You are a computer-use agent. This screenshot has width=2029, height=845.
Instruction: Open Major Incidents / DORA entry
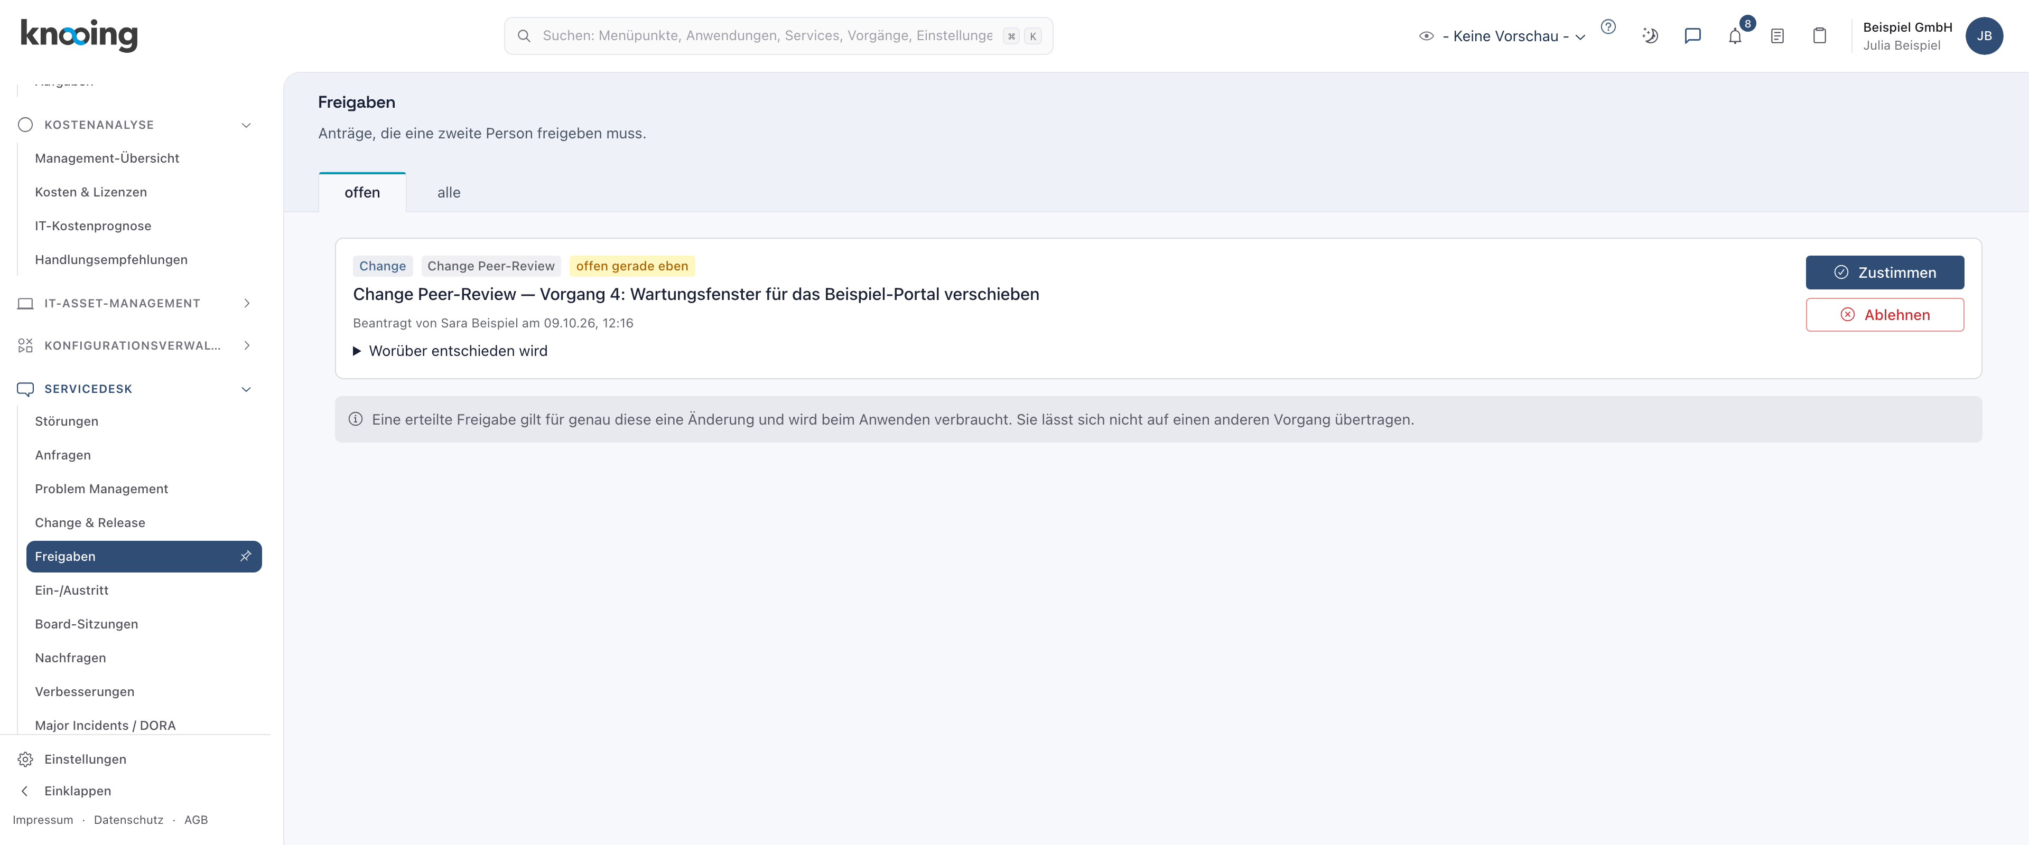[x=106, y=725]
